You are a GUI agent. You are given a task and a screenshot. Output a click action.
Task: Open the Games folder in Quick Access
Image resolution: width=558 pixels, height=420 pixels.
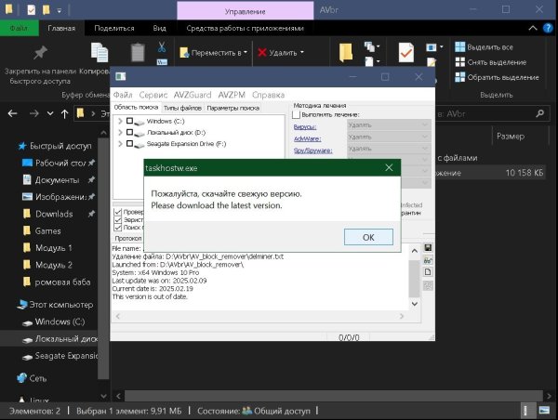coord(47,231)
